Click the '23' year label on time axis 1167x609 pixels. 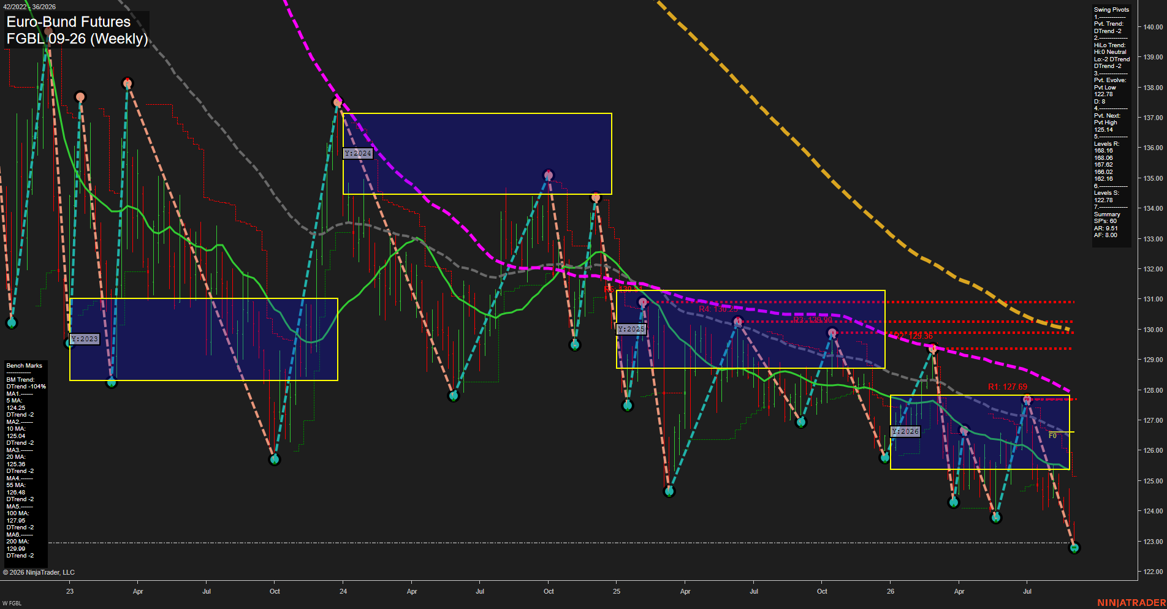point(70,591)
